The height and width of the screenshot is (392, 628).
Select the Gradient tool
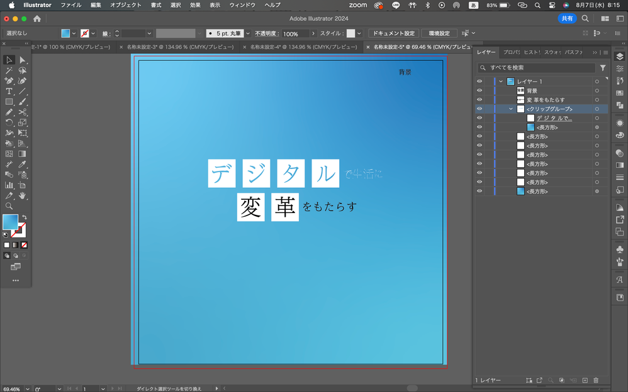point(23,154)
